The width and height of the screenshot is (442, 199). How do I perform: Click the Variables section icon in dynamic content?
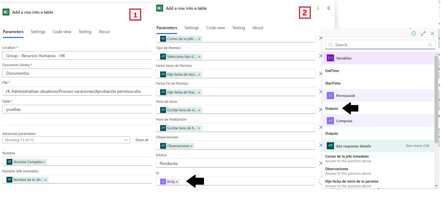click(x=330, y=58)
